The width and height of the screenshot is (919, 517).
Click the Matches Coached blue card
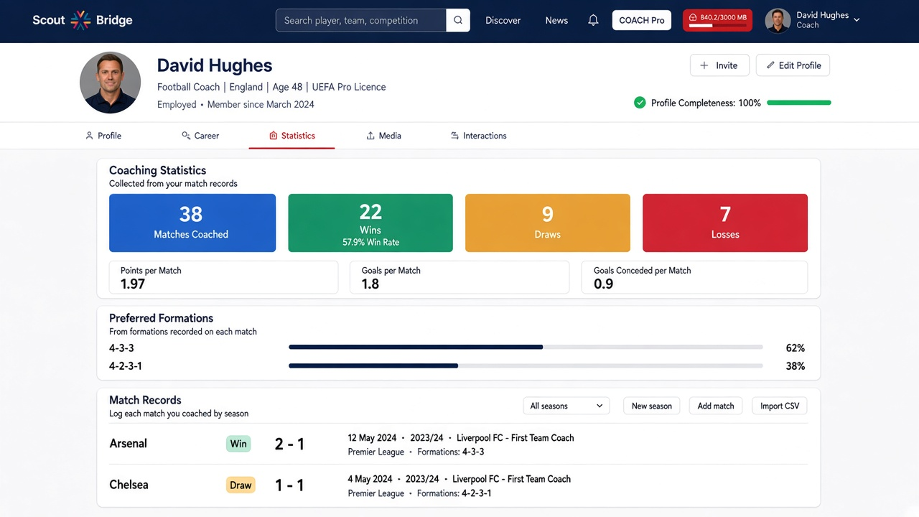[192, 223]
